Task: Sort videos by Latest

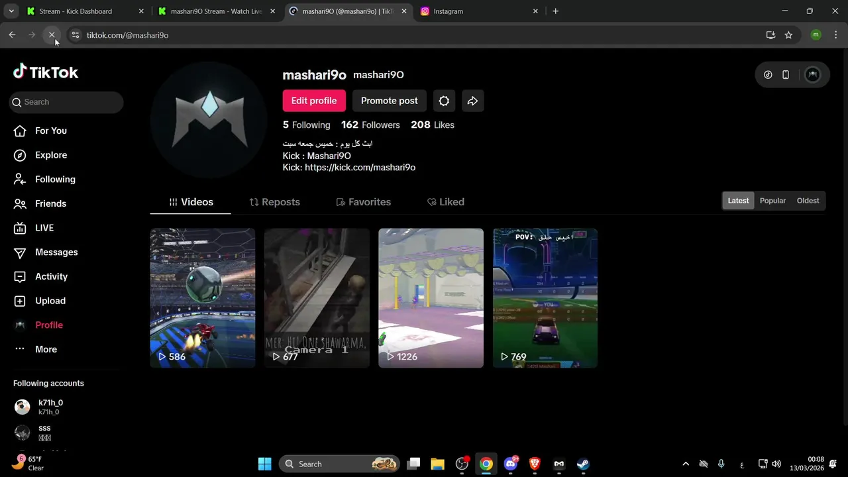Action: point(738,201)
